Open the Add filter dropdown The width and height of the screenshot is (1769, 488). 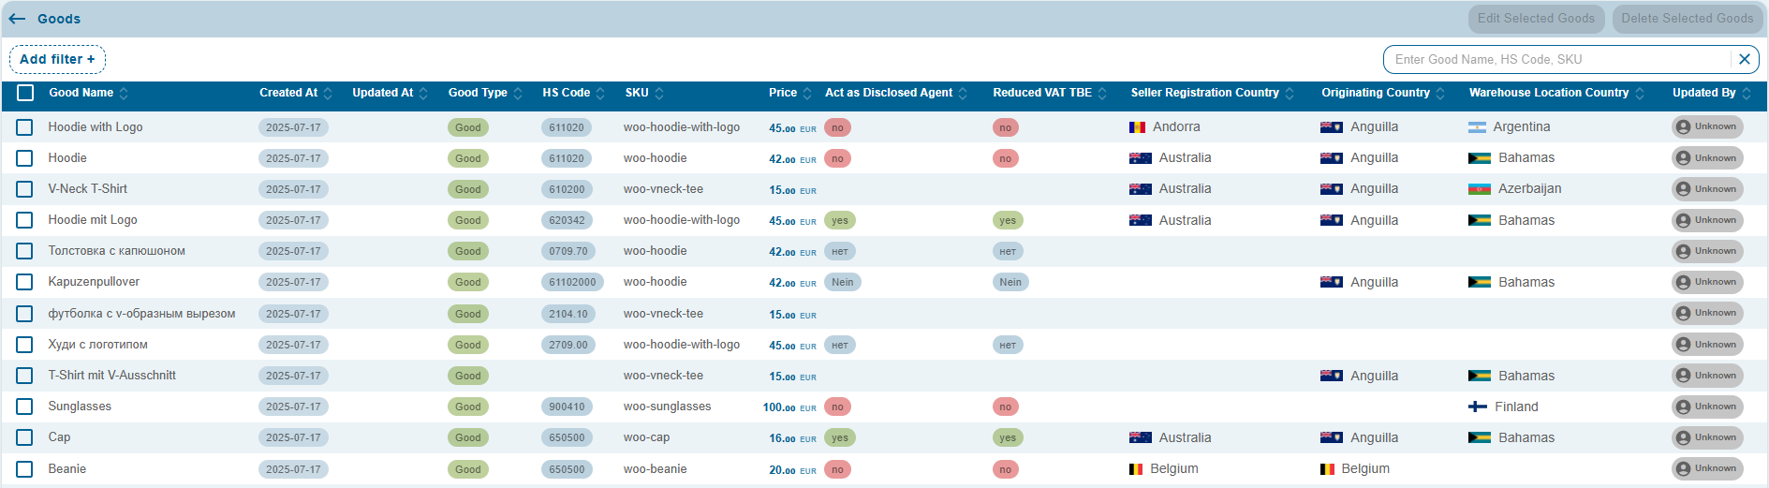[x=57, y=59]
